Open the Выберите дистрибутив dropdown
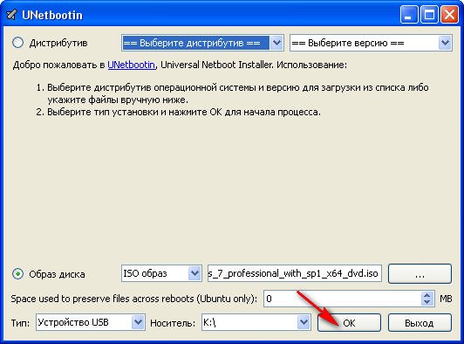 point(202,43)
